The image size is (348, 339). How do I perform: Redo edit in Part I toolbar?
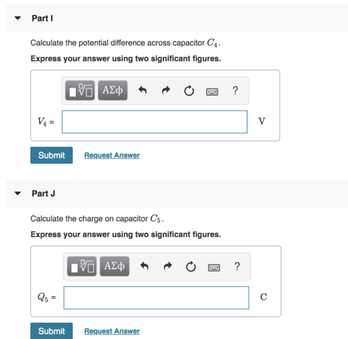[166, 91]
